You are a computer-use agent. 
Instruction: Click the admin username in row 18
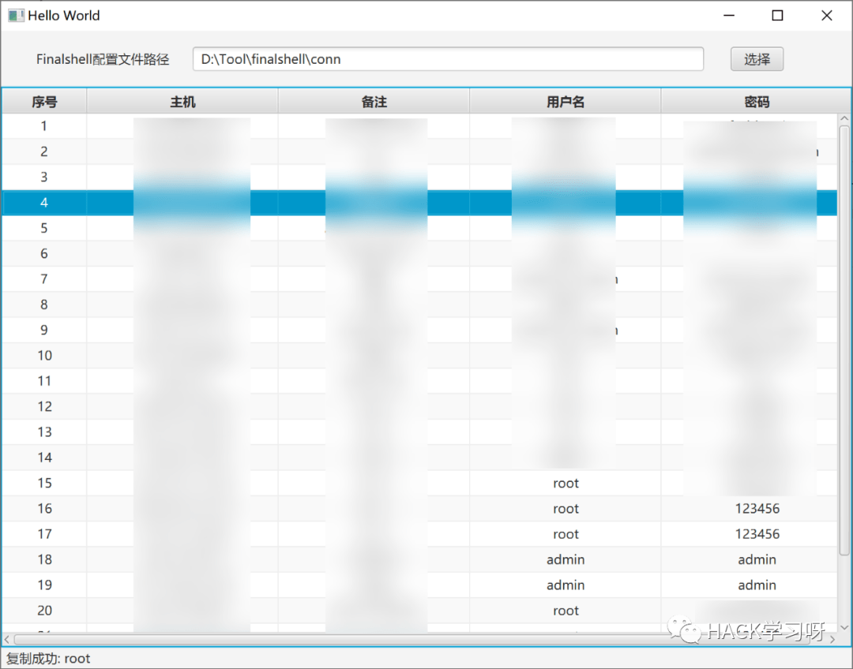(x=566, y=559)
